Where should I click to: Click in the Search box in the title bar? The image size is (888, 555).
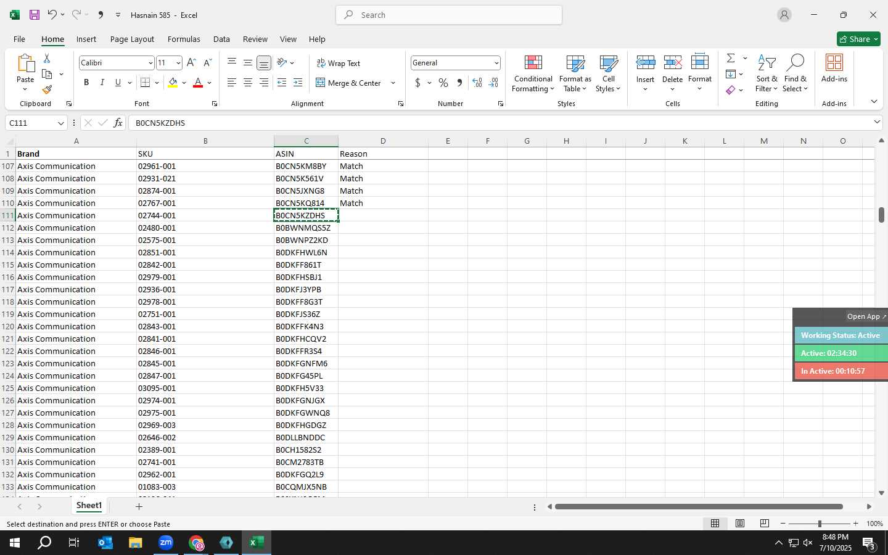point(449,15)
